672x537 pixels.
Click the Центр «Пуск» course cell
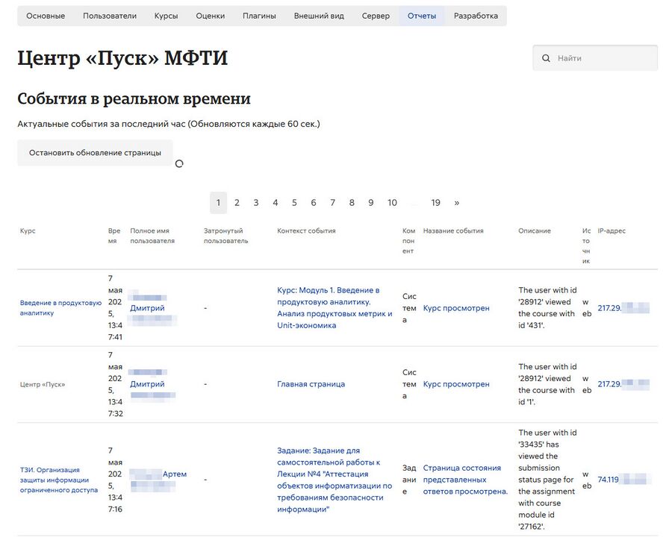tap(43, 385)
